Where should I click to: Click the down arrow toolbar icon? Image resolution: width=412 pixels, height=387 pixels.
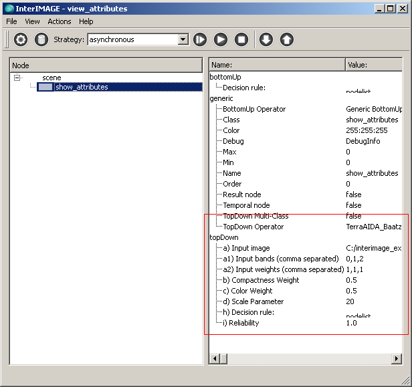pos(266,39)
